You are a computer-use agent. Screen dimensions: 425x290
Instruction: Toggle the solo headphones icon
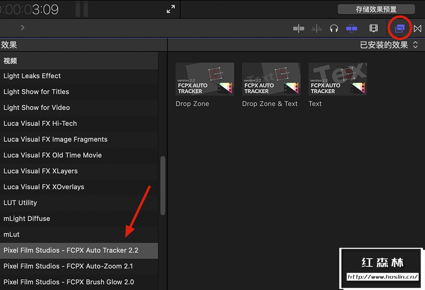click(334, 28)
